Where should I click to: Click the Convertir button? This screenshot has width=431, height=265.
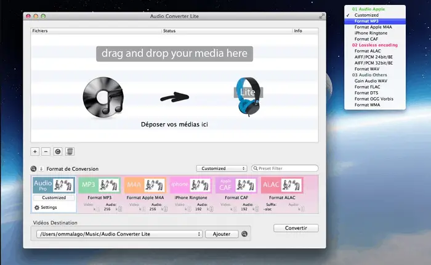pyautogui.click(x=296, y=228)
